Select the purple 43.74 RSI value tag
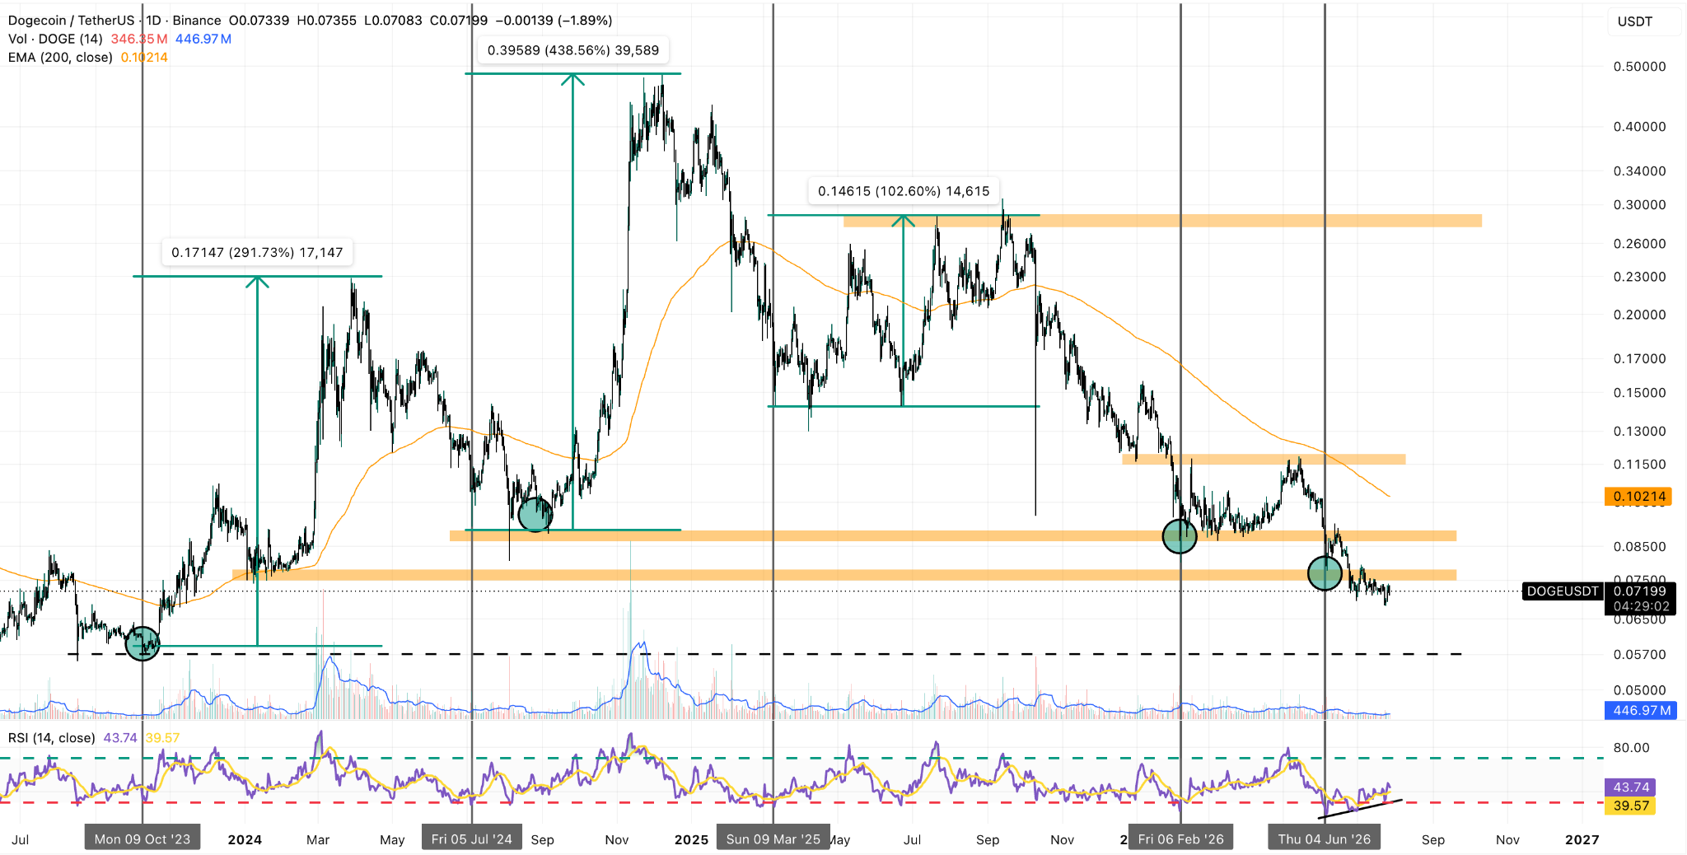 click(x=1631, y=787)
